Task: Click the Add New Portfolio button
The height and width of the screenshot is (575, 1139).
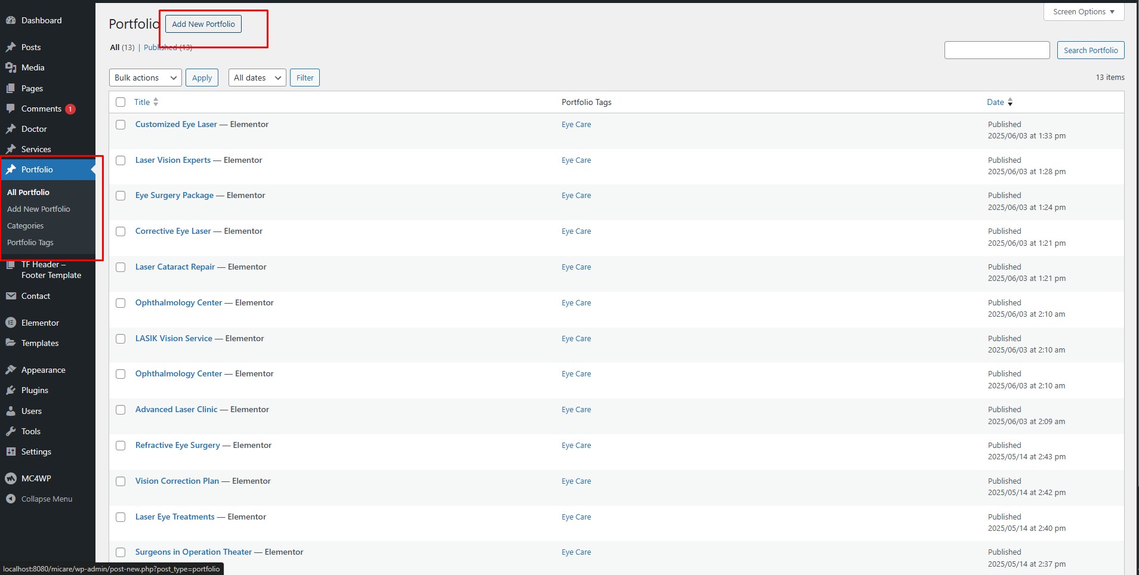Action: pos(203,24)
